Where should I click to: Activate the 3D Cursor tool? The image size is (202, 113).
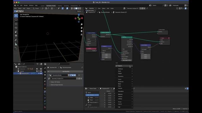pyautogui.click(x=16, y=19)
